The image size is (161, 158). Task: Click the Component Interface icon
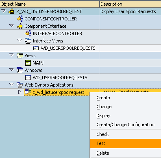[20, 26]
